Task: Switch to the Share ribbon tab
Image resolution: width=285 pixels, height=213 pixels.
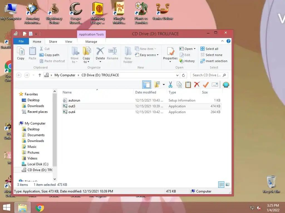Action: pos(53,42)
